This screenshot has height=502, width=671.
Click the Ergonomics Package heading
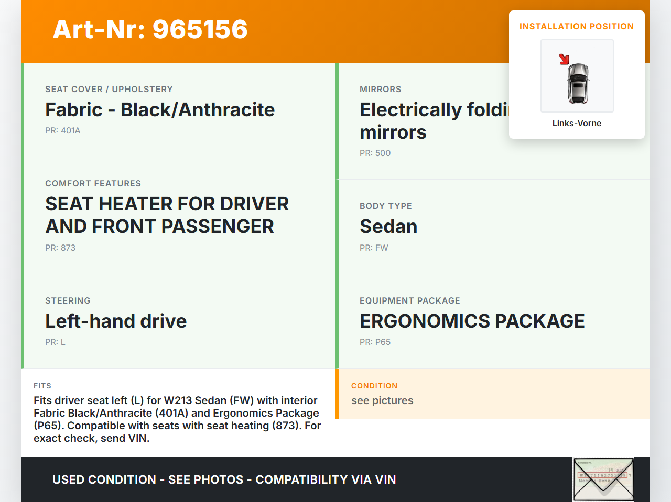point(472,321)
